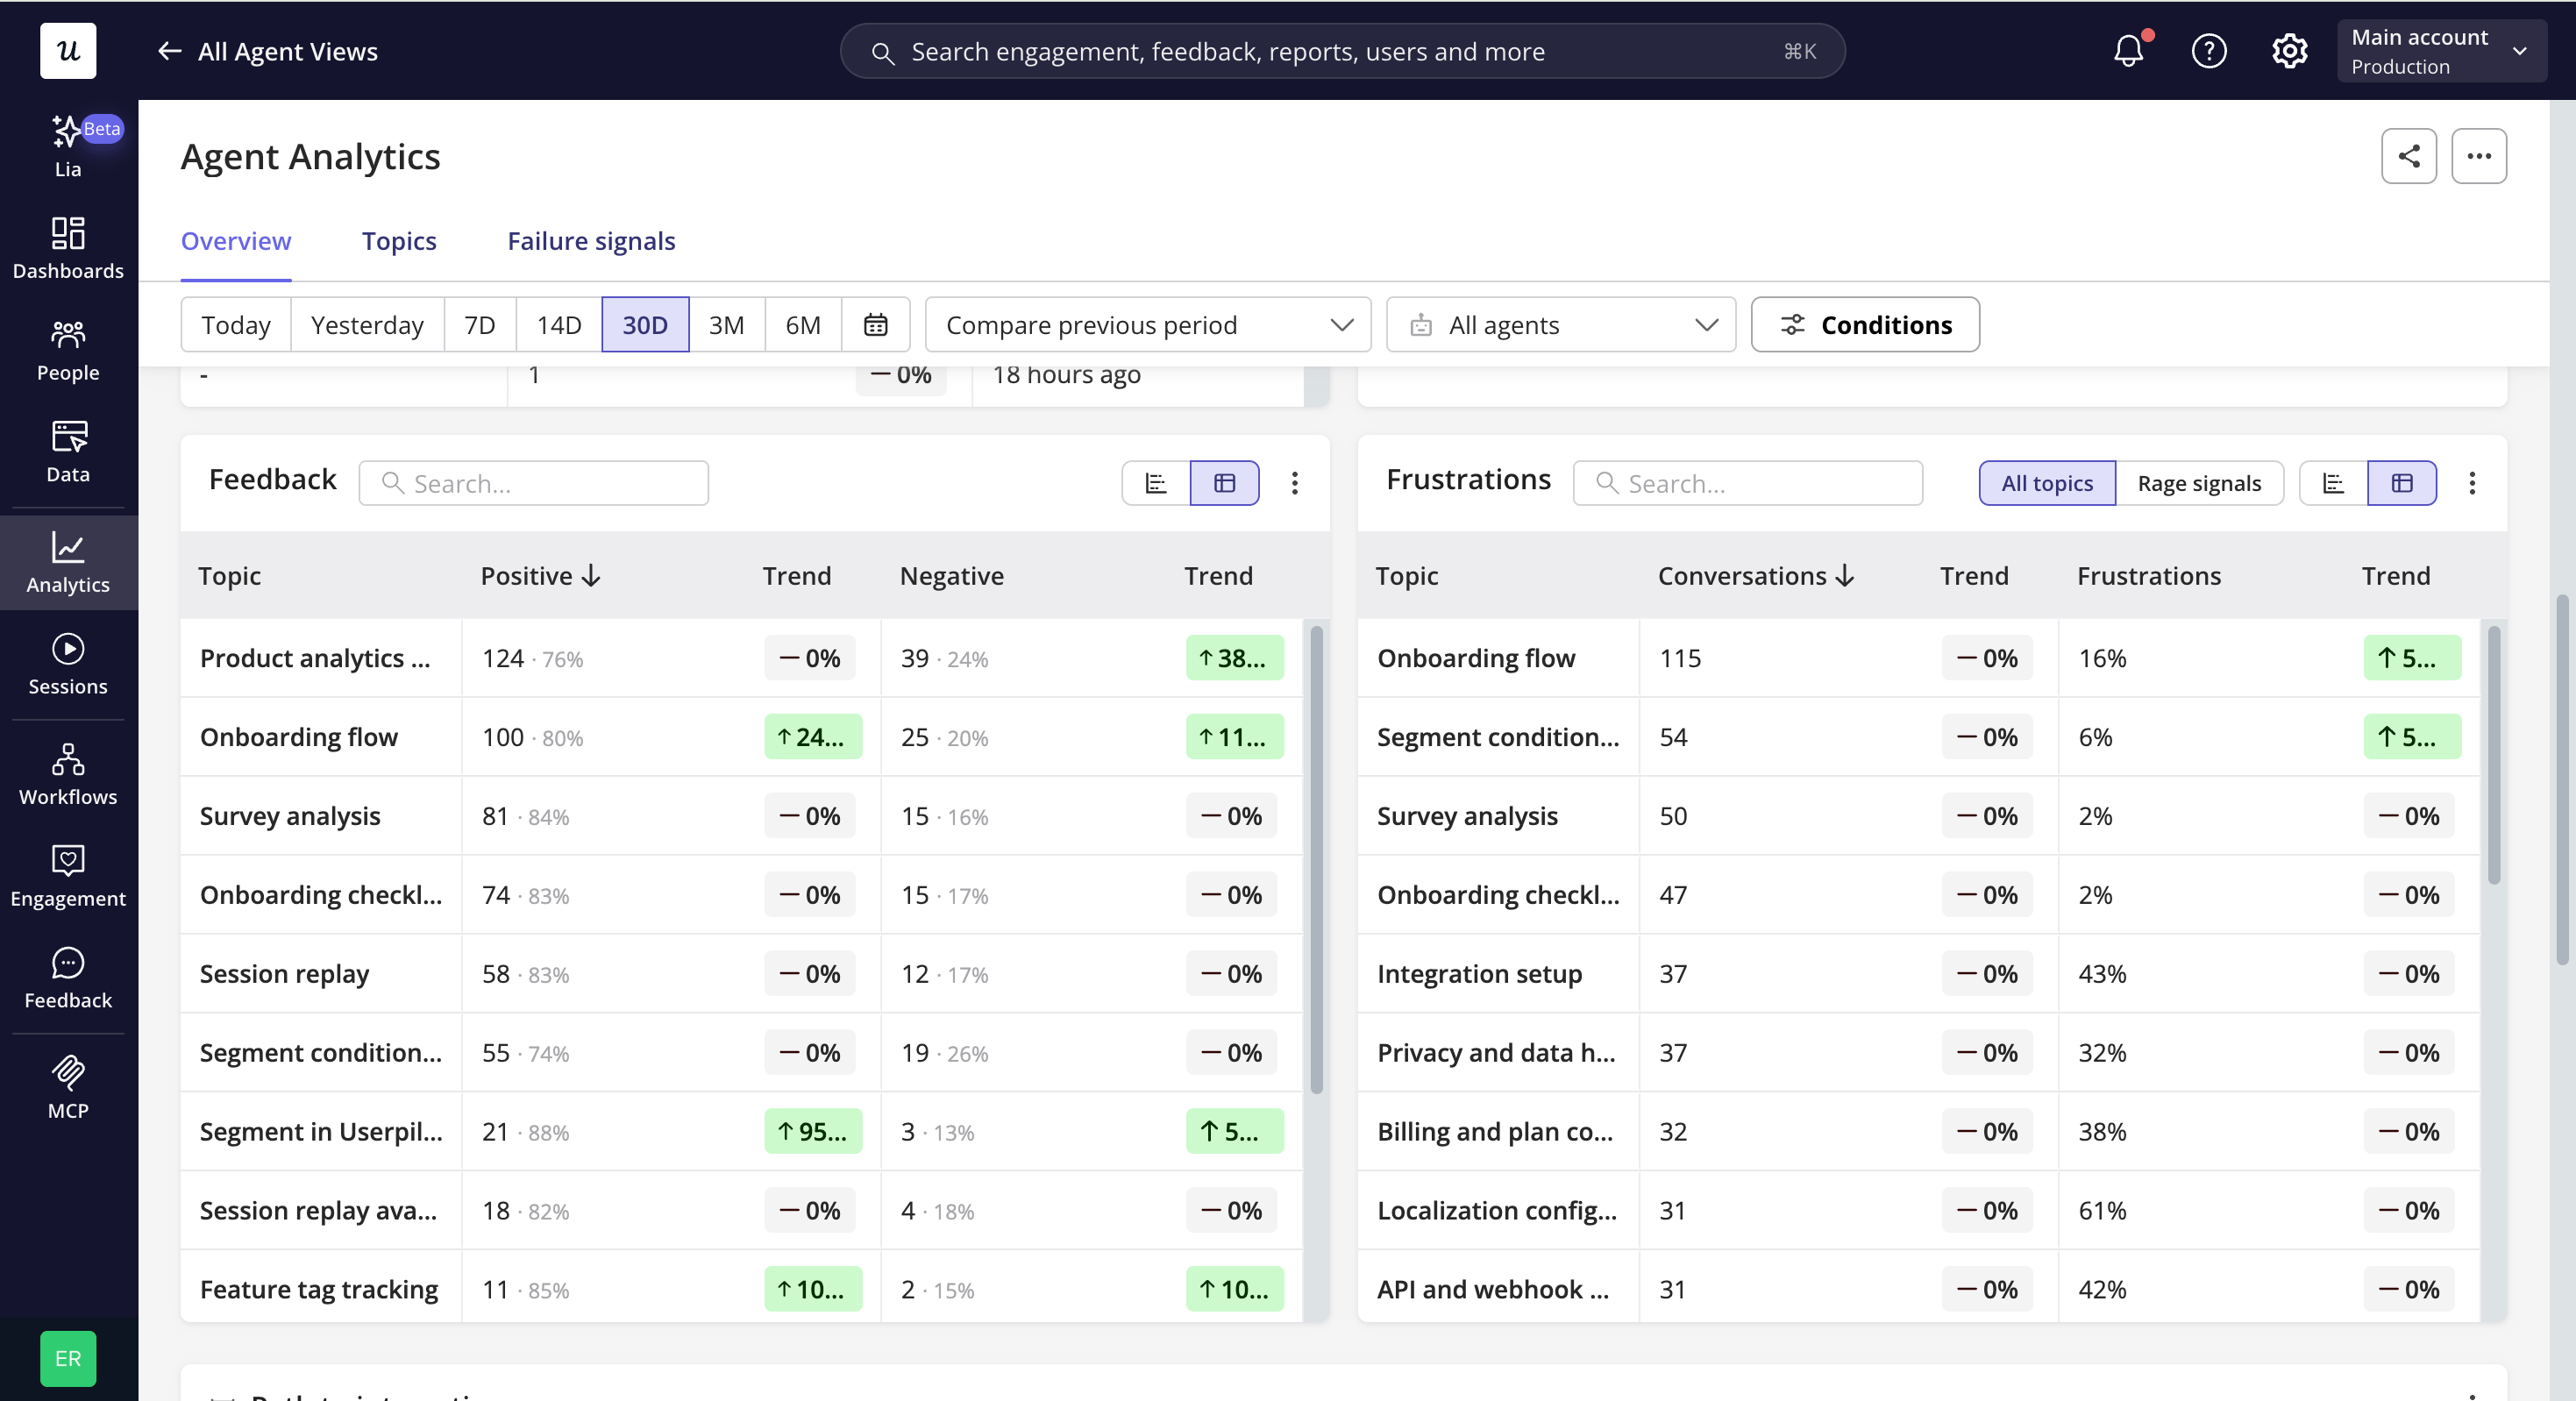Switch to the Failure signals tab
This screenshot has height=1401, width=2576.
(591, 241)
